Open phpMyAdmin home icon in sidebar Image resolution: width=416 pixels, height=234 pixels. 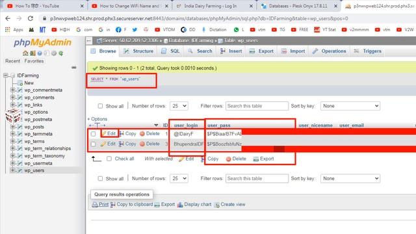(25, 53)
